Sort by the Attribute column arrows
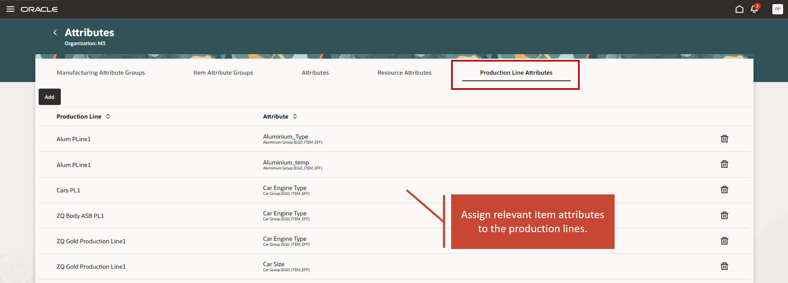Screen dimensions: 788x283 click(x=295, y=116)
